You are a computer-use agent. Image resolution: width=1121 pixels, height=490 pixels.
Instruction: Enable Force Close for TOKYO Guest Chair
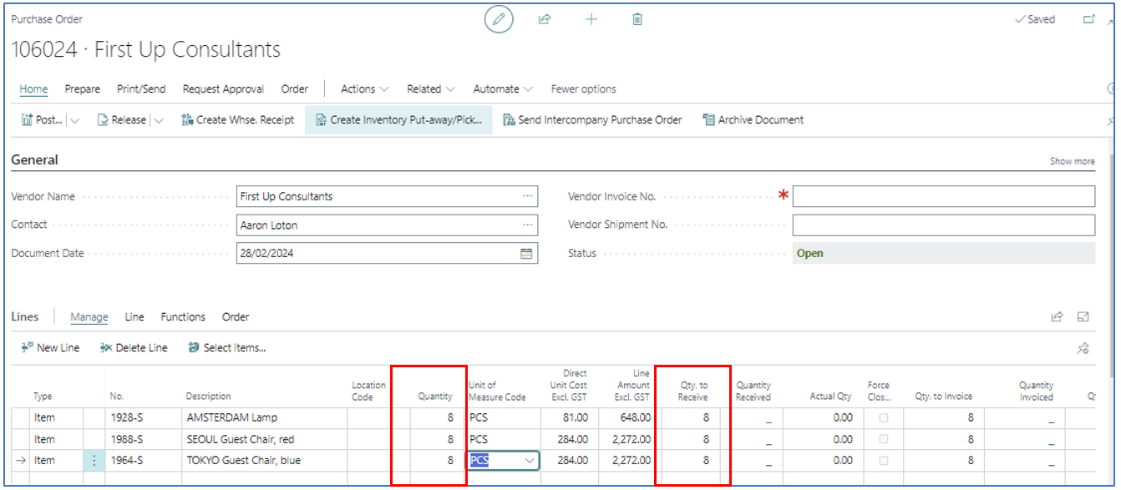pos(883,460)
